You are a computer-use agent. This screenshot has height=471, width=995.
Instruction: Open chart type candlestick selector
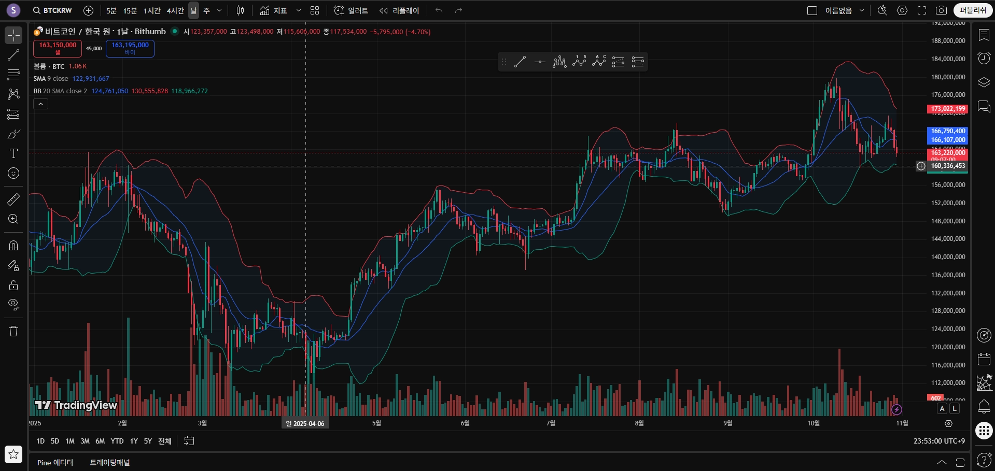[x=240, y=10]
